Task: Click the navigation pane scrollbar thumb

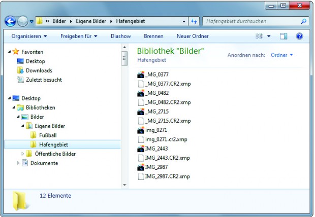Action: (124, 58)
